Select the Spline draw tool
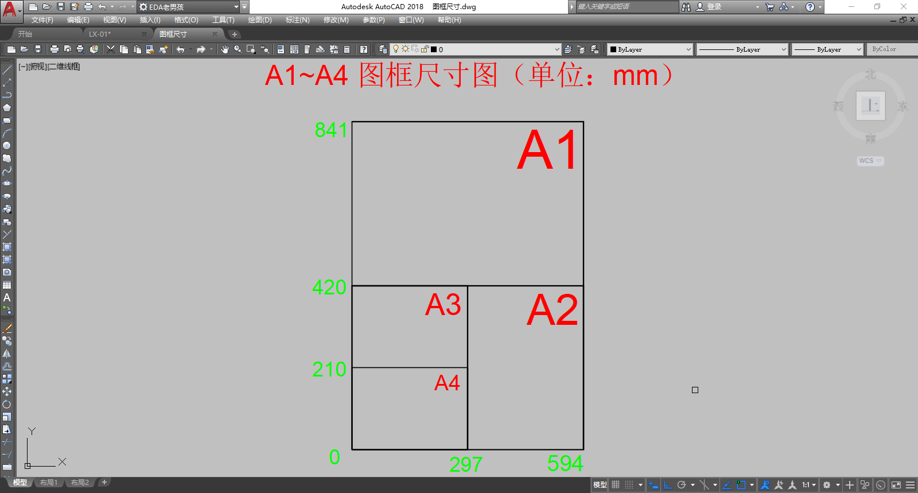The width and height of the screenshot is (918, 493). click(7, 171)
